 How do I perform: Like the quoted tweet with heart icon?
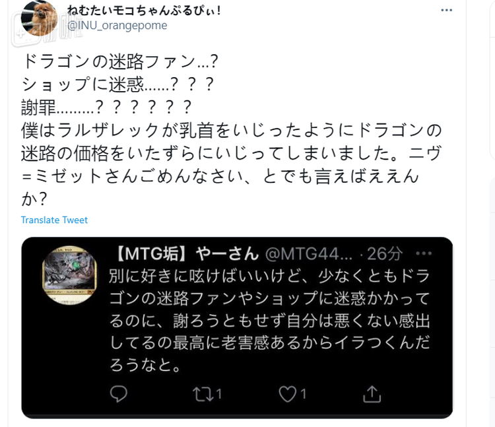coord(287,394)
